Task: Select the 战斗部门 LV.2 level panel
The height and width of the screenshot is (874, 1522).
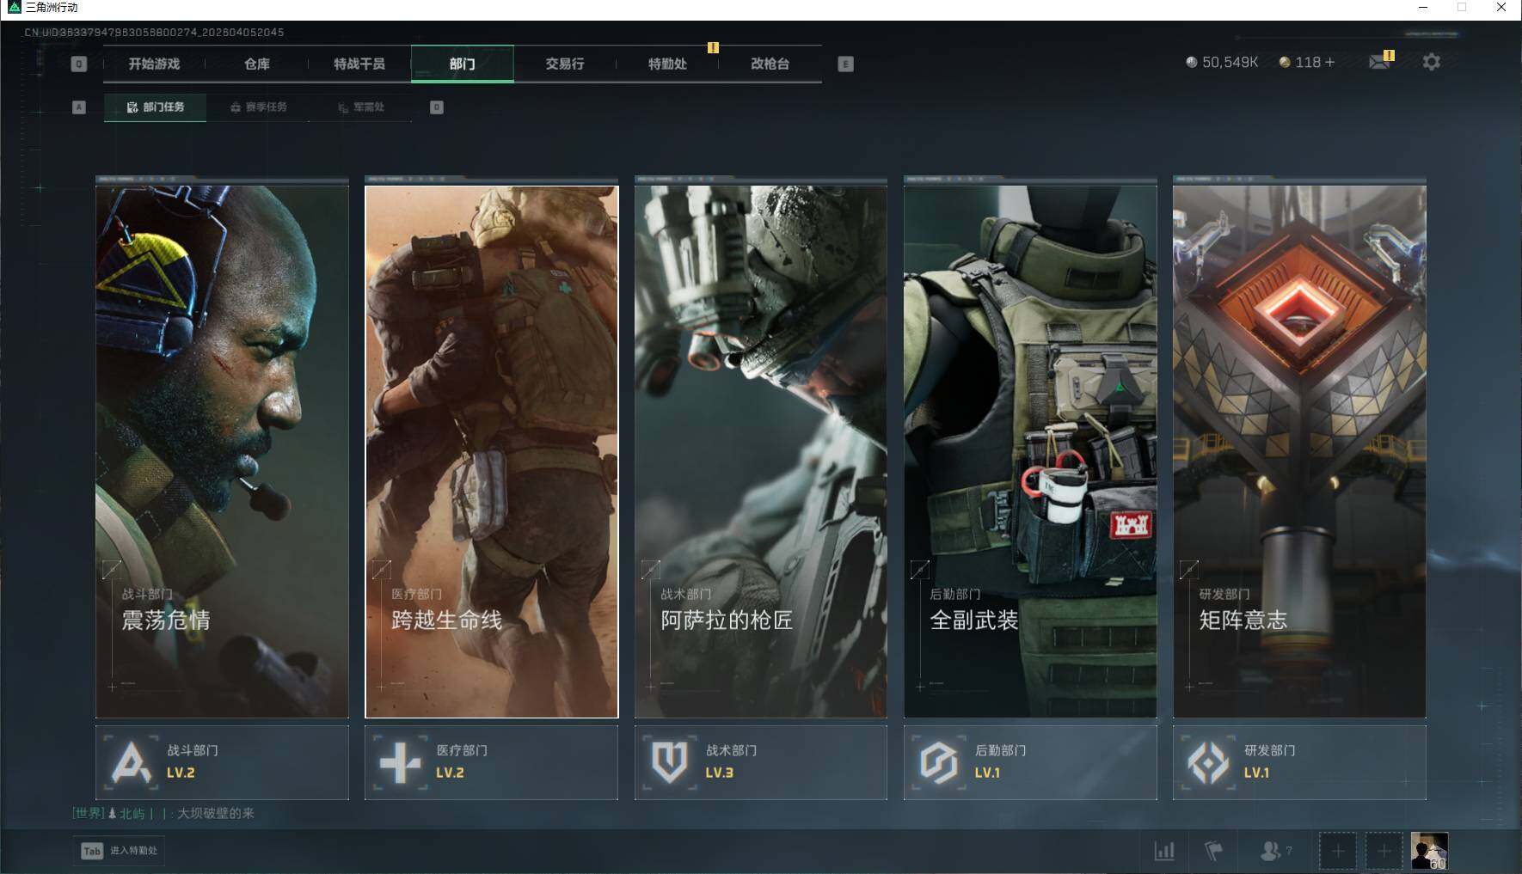Action: pos(222,762)
